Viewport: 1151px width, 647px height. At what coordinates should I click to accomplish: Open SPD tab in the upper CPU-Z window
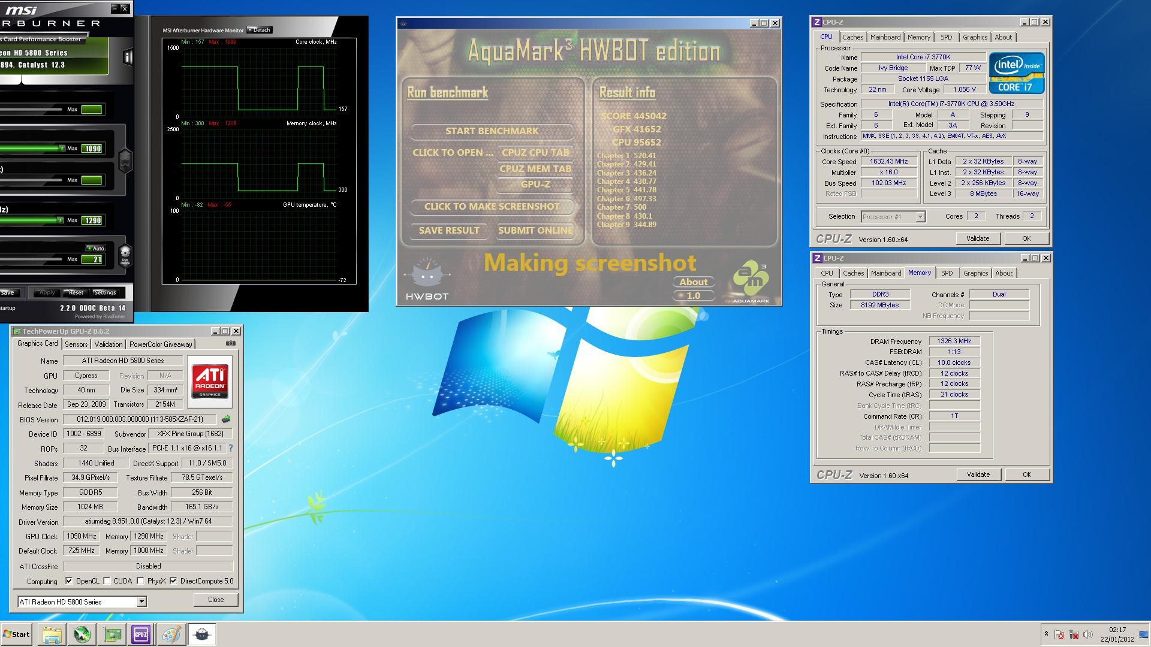(946, 37)
